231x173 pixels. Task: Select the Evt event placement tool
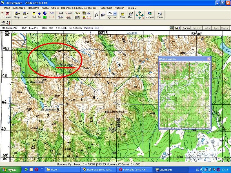[x=39, y=15]
